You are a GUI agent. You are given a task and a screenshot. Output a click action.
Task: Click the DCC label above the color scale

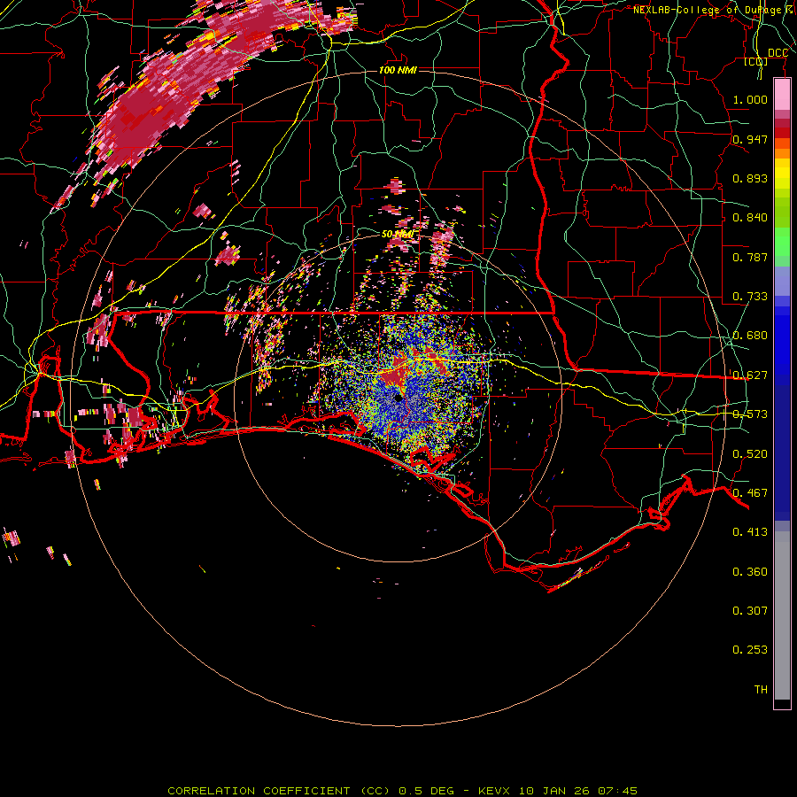pyautogui.click(x=778, y=53)
